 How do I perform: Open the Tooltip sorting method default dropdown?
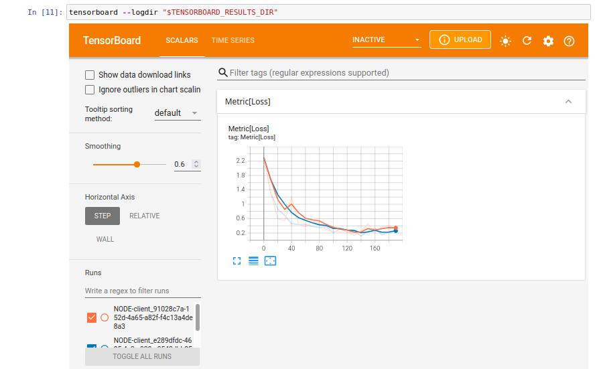(x=178, y=113)
